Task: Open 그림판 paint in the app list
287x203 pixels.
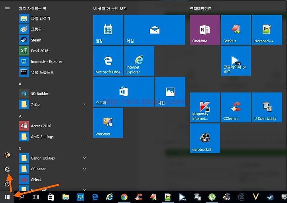Action: [53, 30]
